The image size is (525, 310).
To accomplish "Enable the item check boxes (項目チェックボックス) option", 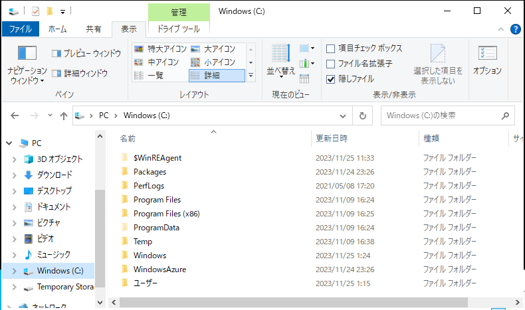I will 330,49.
